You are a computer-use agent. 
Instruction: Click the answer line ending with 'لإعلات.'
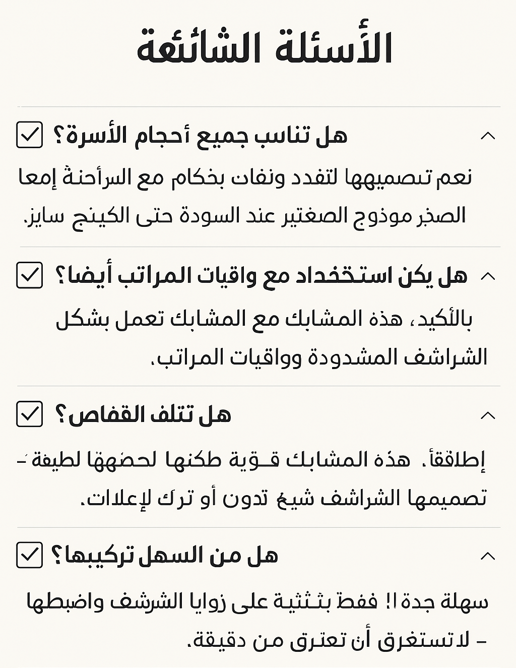click(x=284, y=498)
